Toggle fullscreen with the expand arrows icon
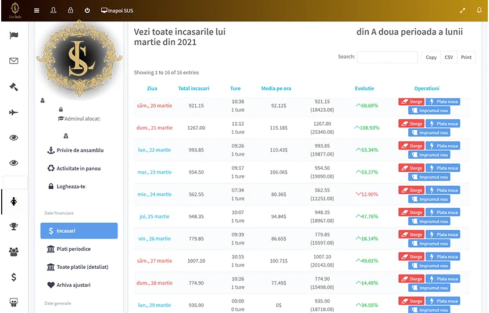 [x=463, y=10]
